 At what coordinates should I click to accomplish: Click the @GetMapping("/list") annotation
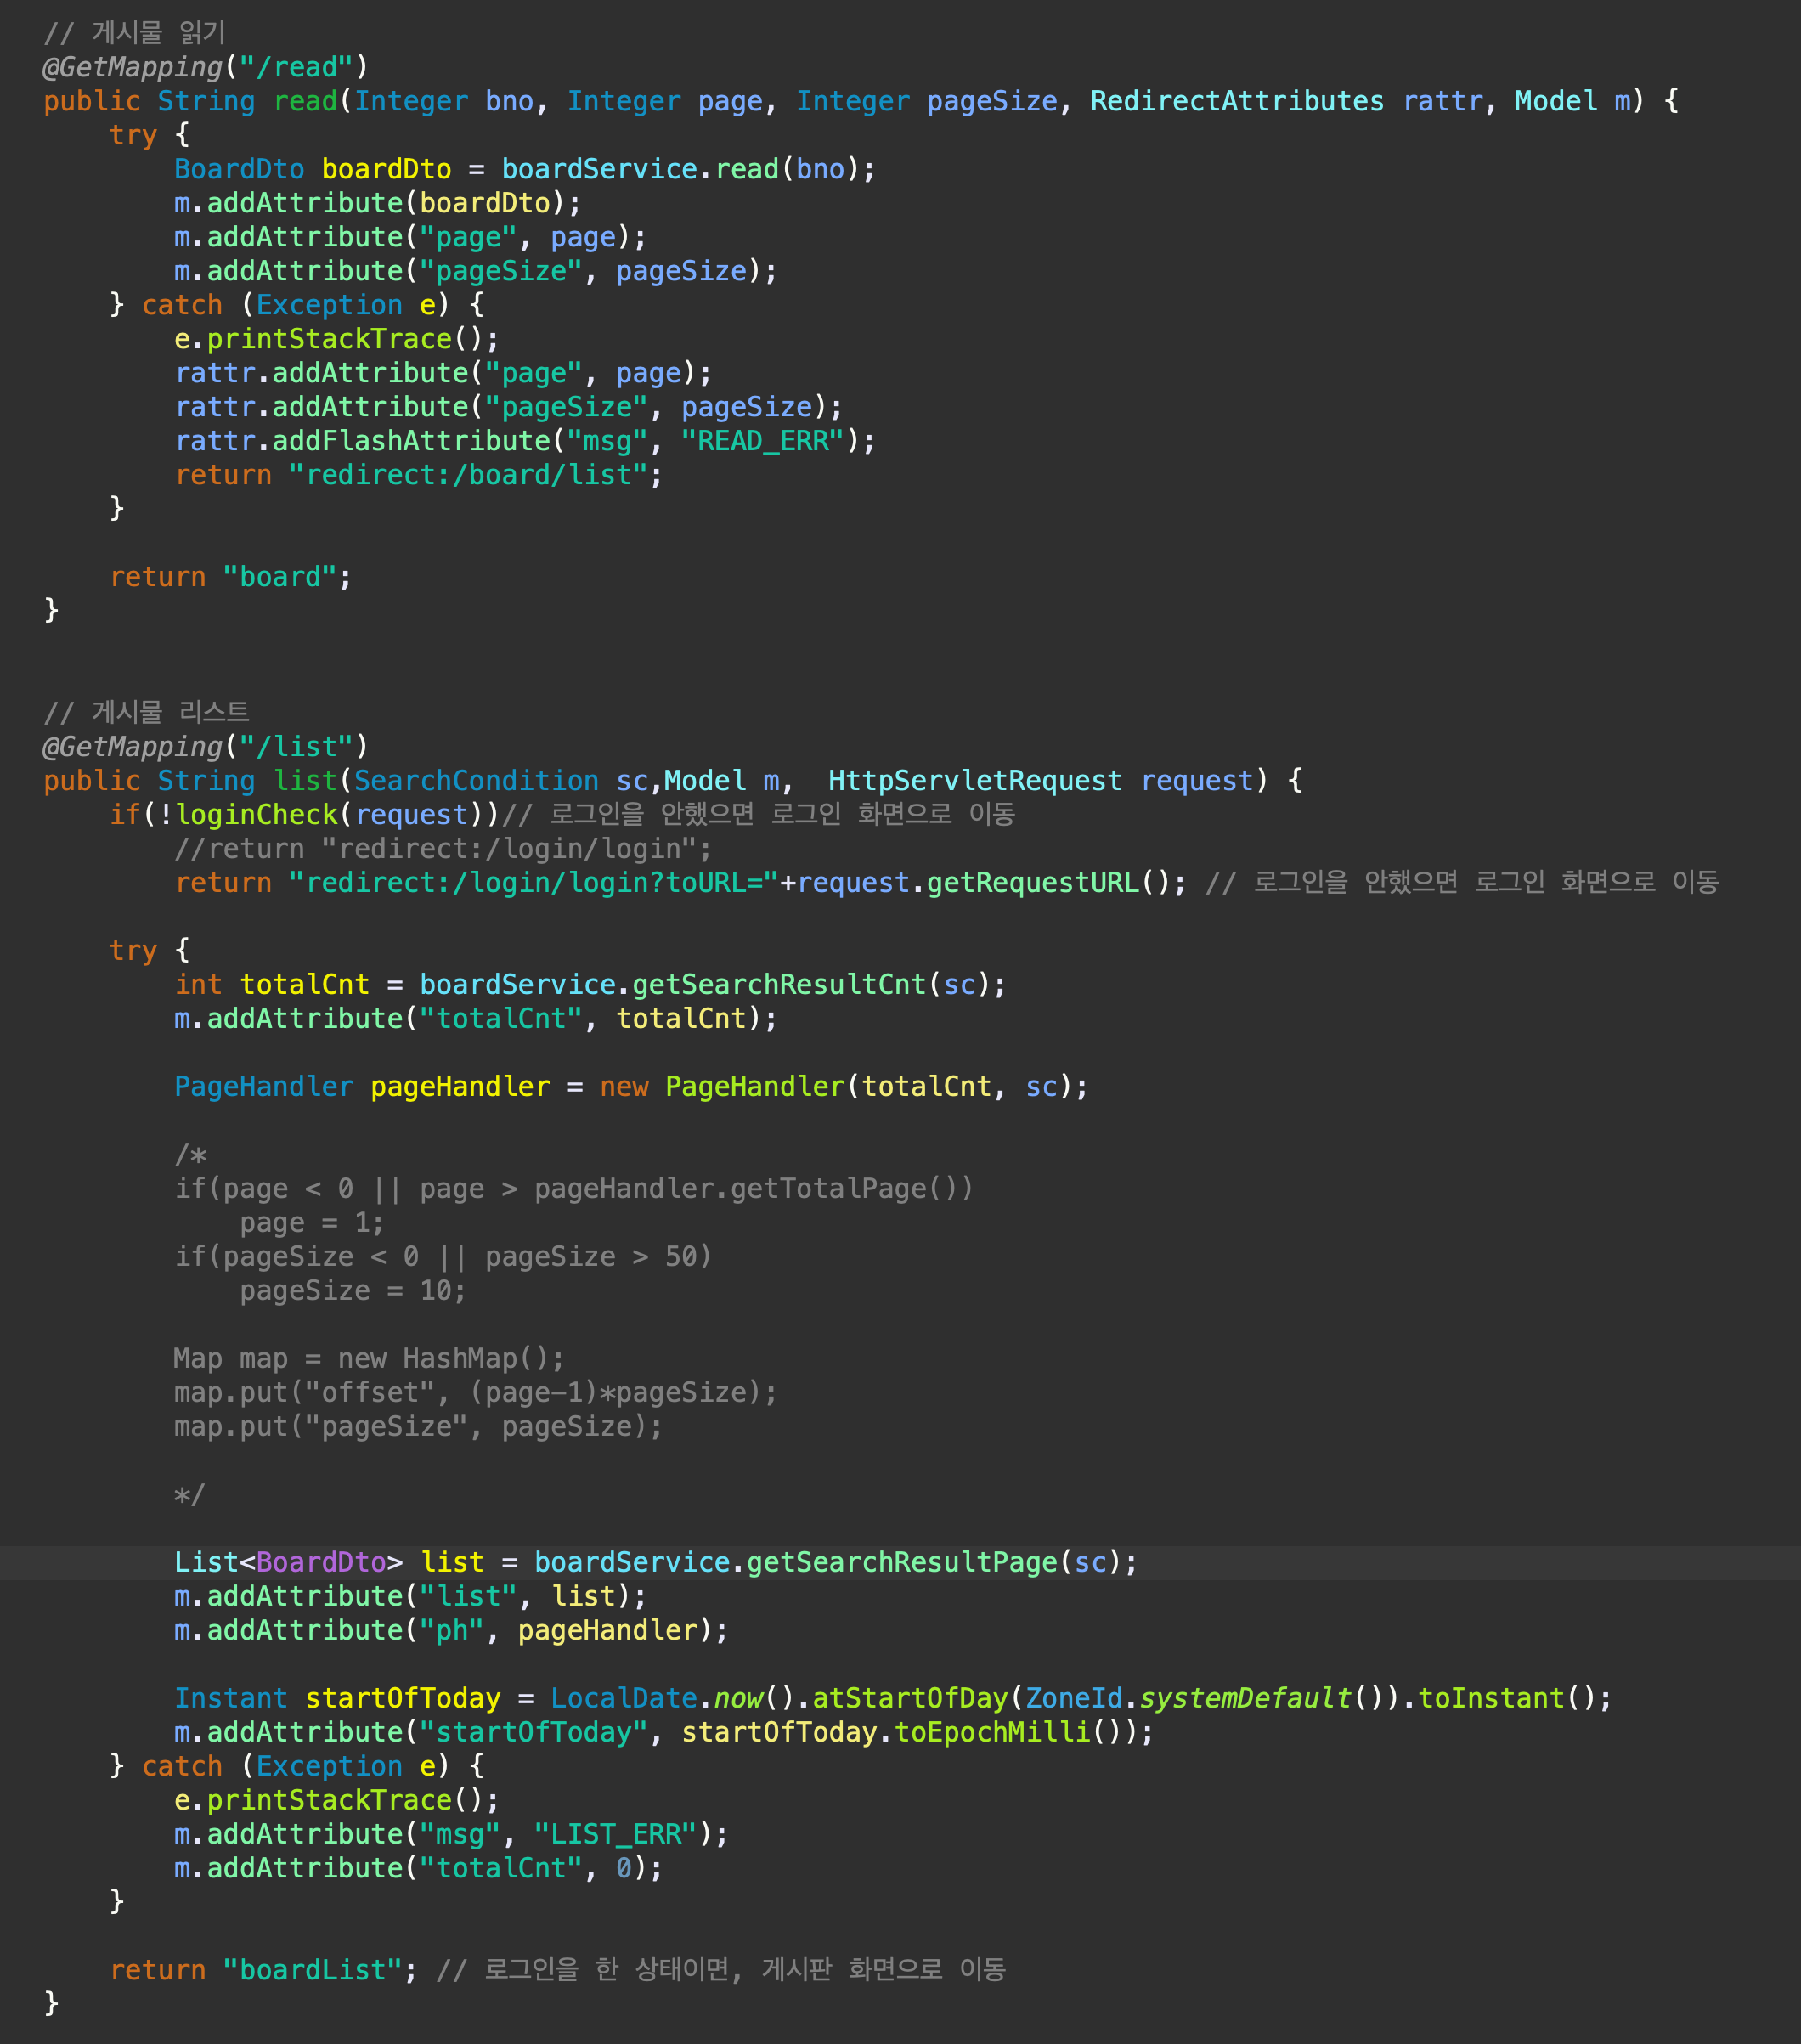click(205, 747)
